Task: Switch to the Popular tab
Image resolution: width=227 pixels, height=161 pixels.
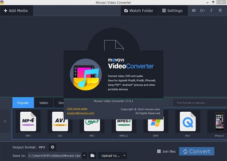Action: click(23, 103)
